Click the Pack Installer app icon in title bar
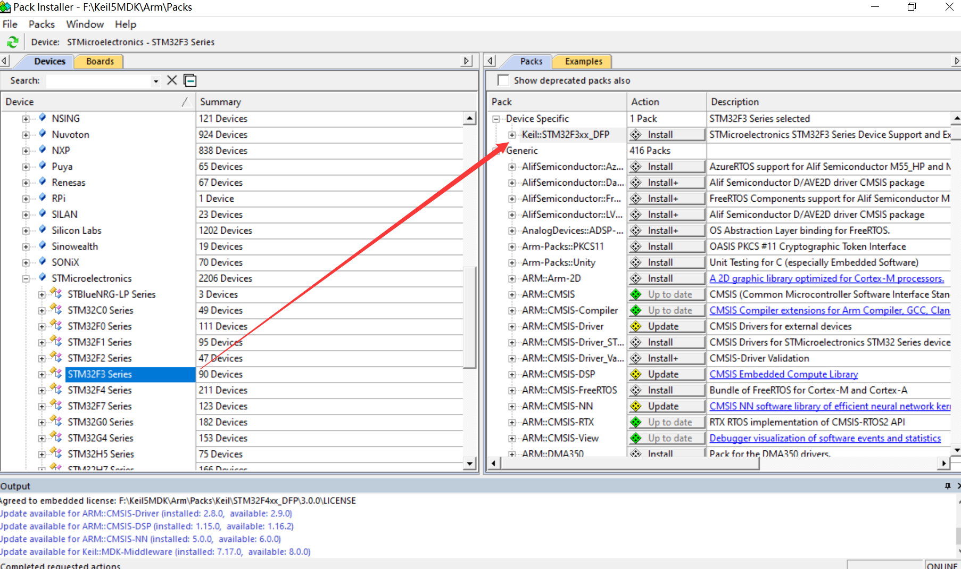The height and width of the screenshot is (569, 961). pos(5,7)
